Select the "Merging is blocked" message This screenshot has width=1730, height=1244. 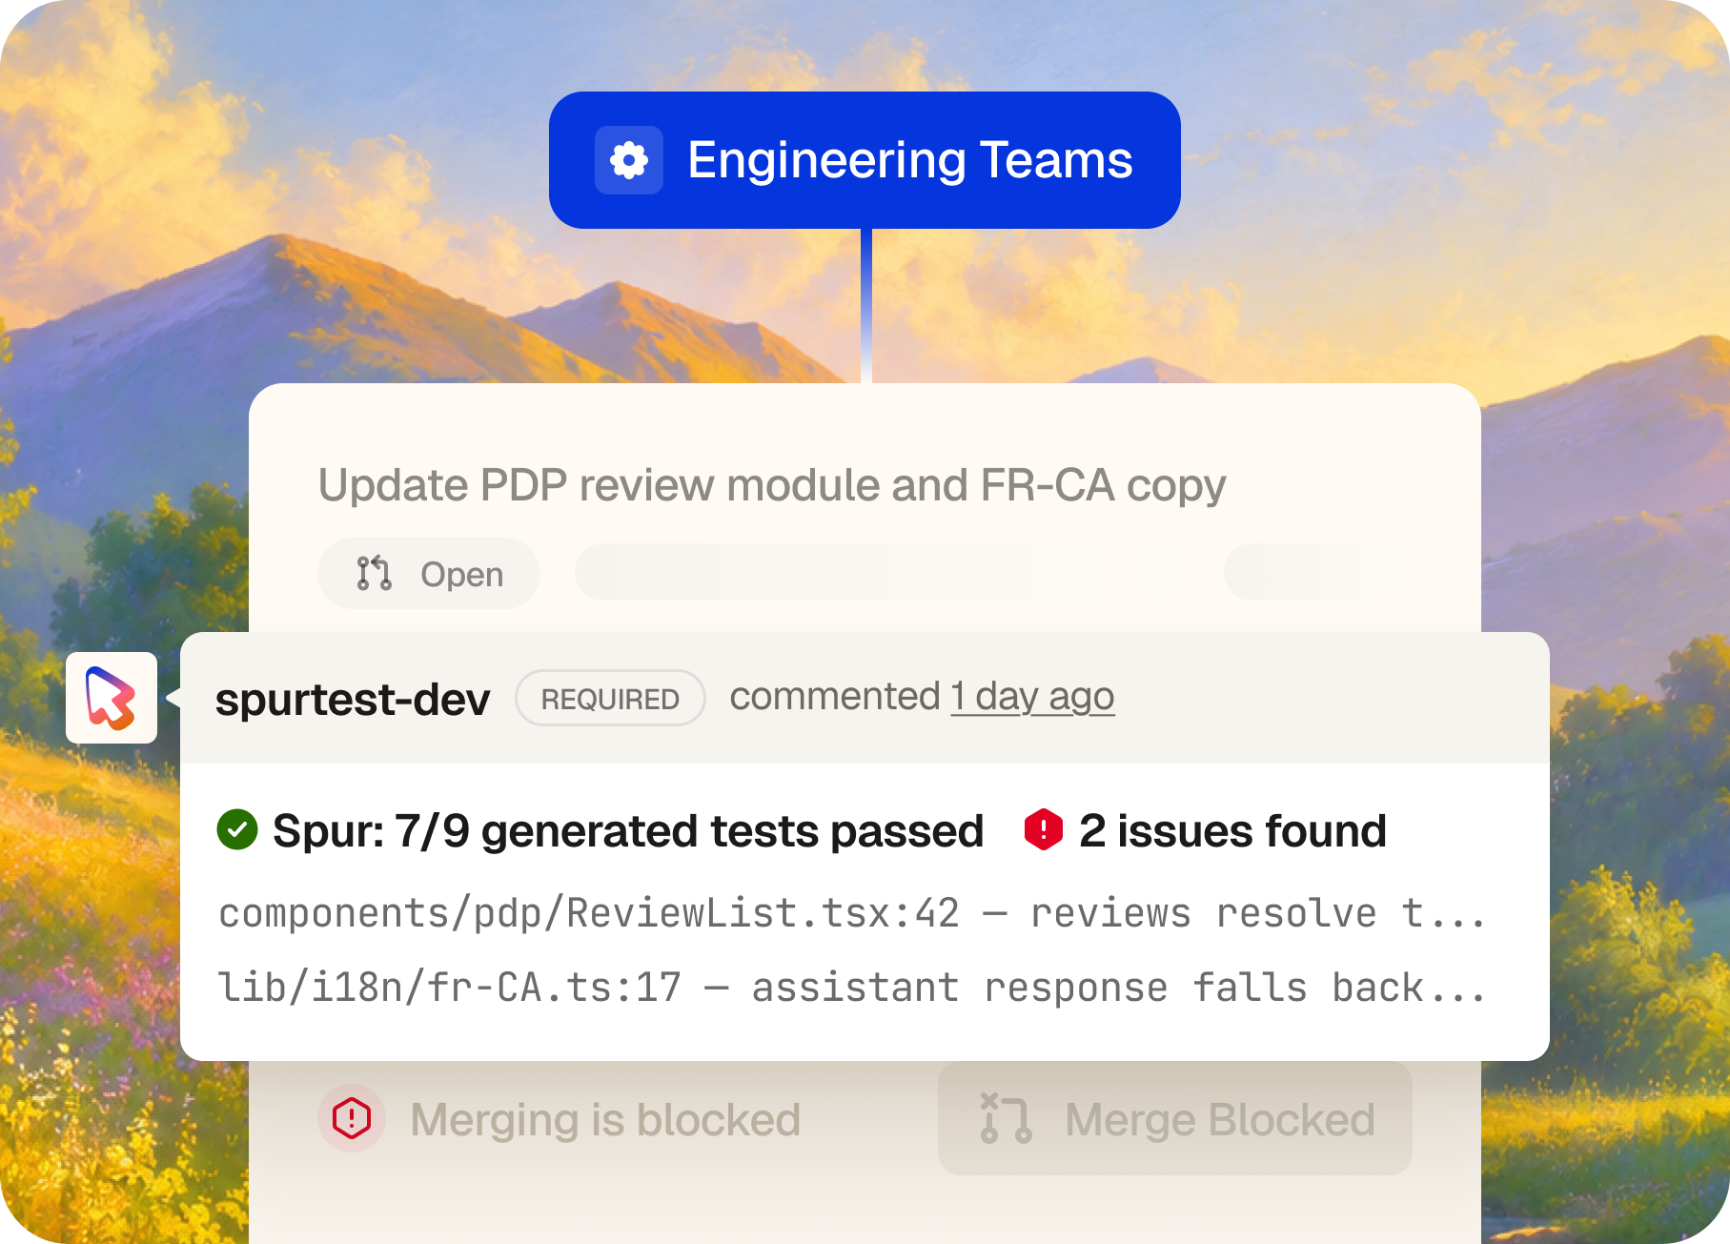tap(605, 1120)
